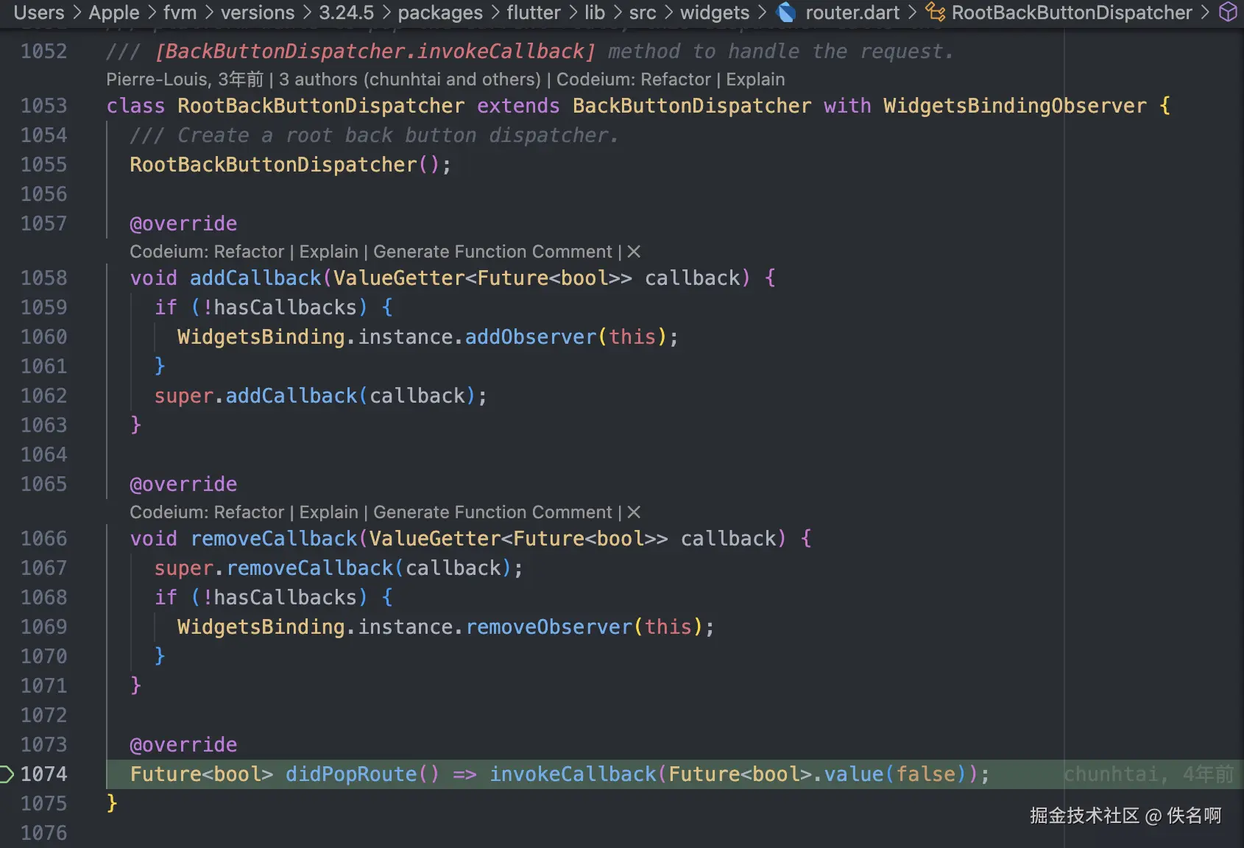Open the flutter breadcrumb segment
The height and width of the screenshot is (848, 1244).
pyautogui.click(x=534, y=13)
